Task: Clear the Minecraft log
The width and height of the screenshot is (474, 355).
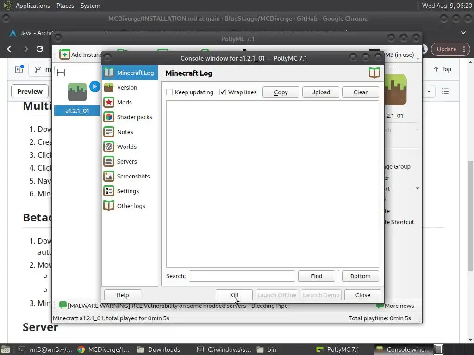Action: click(360, 92)
